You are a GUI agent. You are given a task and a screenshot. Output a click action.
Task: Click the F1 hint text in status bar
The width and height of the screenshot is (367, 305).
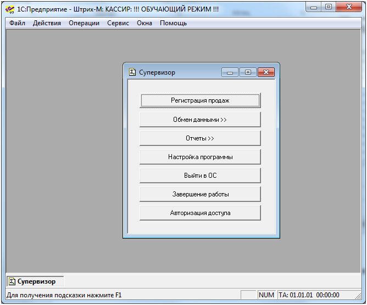point(64,295)
